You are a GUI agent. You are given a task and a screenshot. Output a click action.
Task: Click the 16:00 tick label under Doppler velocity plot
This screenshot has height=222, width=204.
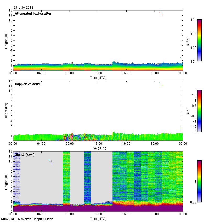[126, 144]
